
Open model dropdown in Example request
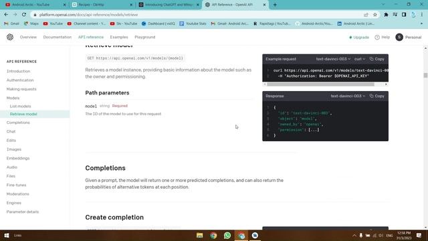pos(333,59)
